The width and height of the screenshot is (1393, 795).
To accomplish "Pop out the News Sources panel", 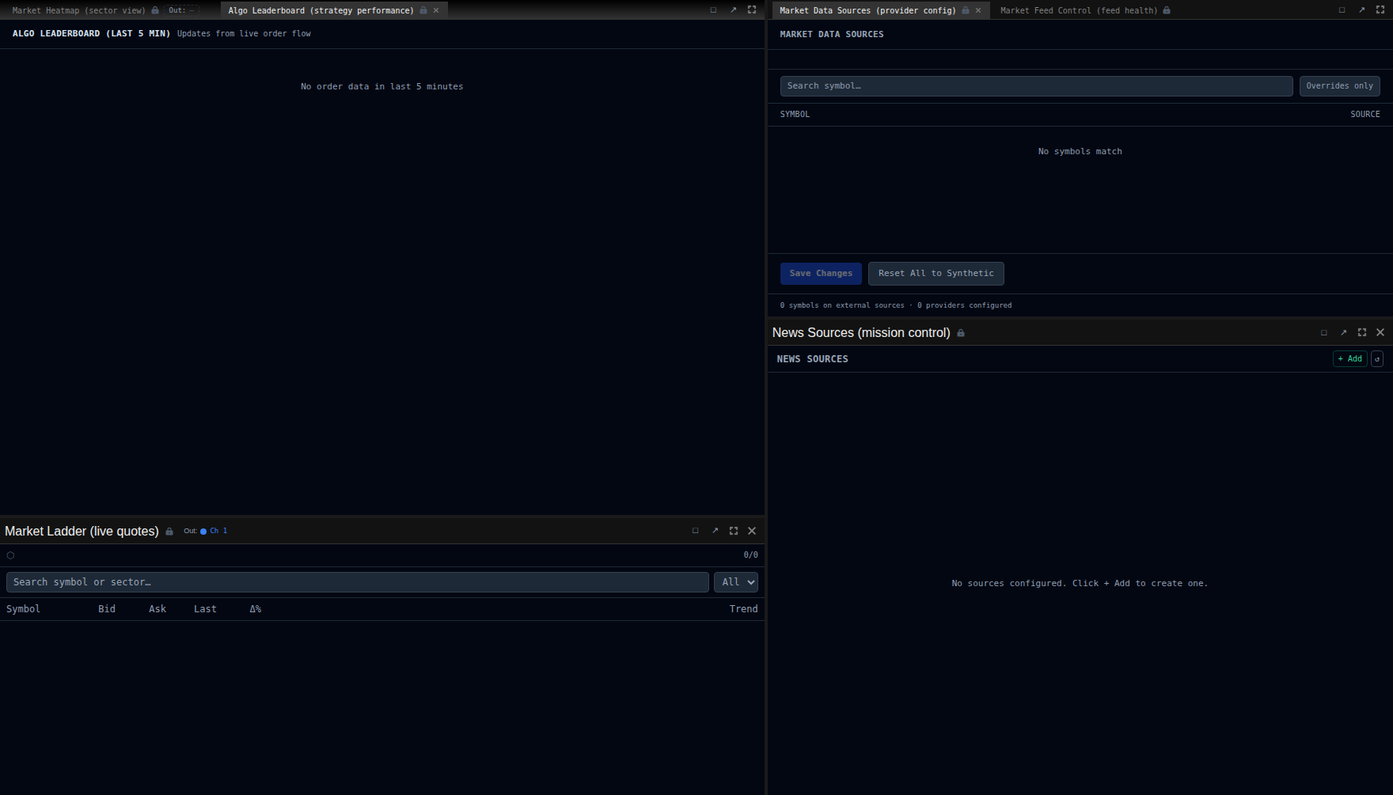I will [1343, 333].
